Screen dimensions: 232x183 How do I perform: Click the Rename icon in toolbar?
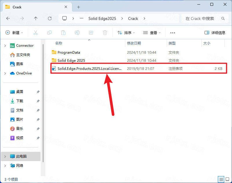point(77,33)
